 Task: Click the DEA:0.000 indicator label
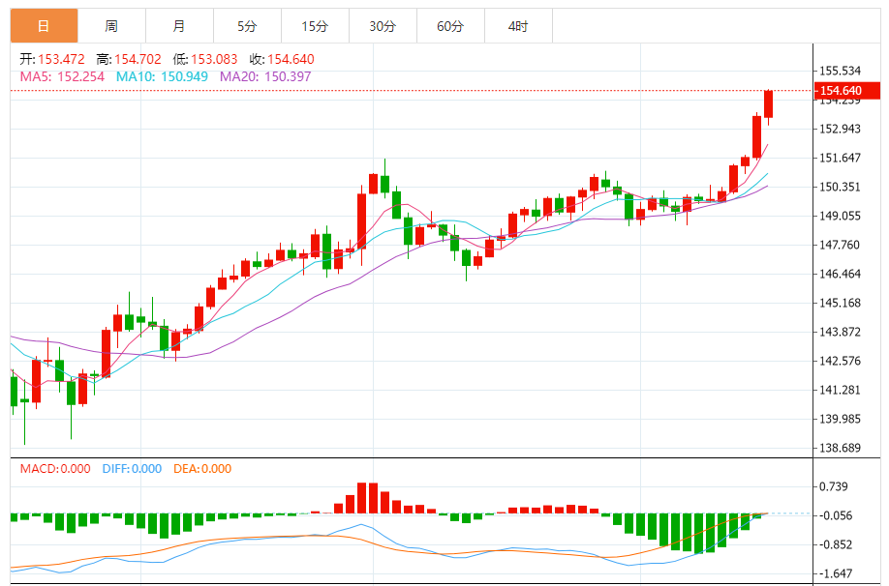click(x=202, y=469)
